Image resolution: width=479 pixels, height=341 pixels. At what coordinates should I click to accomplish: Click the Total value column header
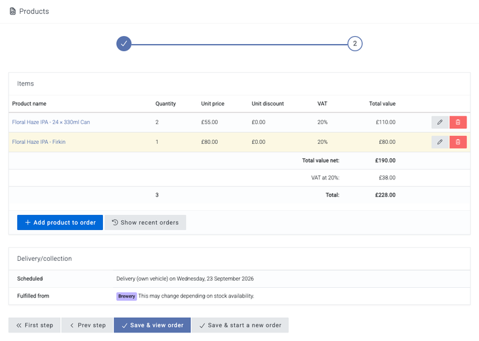click(382, 104)
